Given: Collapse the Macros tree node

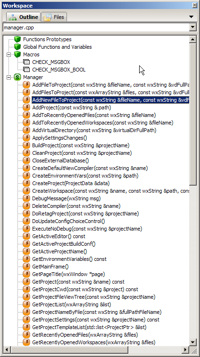Looking at the screenshot, I should click(8, 54).
